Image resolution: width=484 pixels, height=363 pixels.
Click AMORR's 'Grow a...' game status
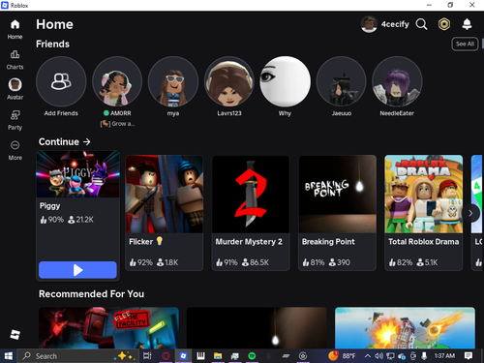(x=117, y=124)
